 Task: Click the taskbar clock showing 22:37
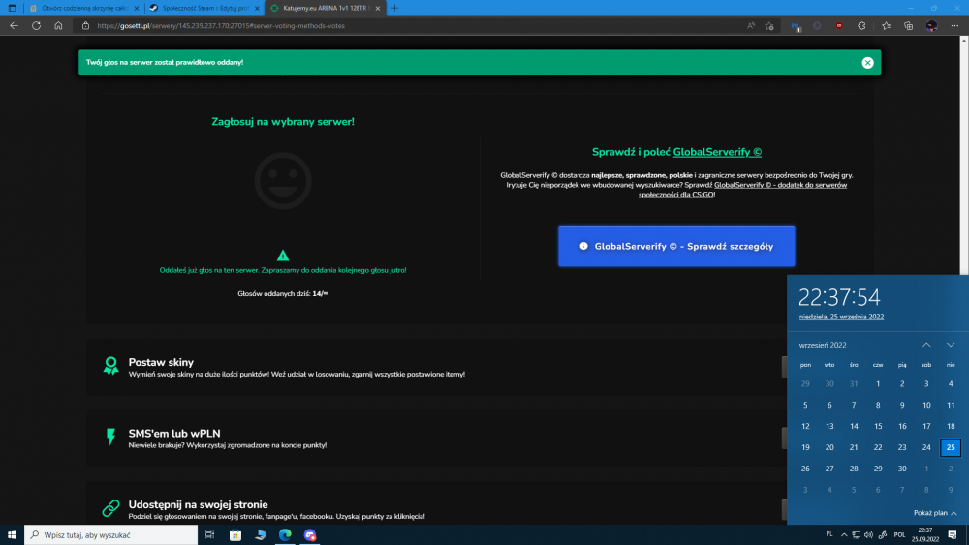(925, 534)
